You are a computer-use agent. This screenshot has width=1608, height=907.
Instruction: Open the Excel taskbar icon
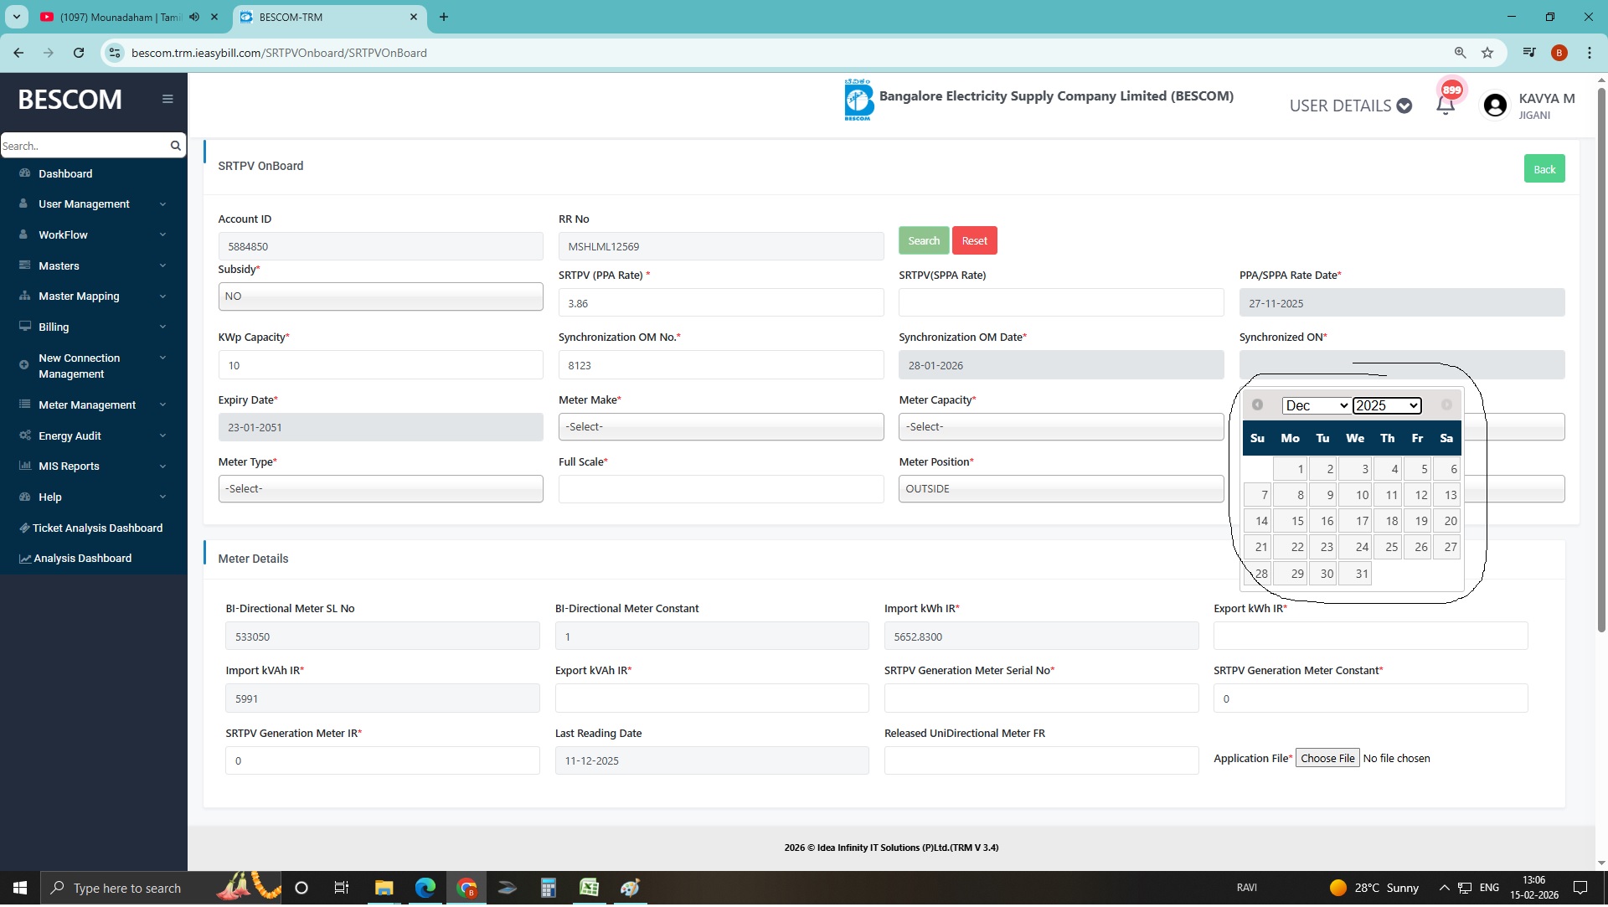(589, 889)
